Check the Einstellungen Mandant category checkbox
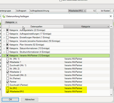 coord(7,37)
